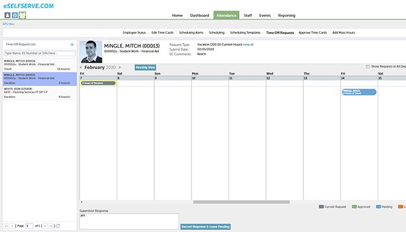Open the Reporting menu
This screenshot has height=232, width=406.
[286, 15]
